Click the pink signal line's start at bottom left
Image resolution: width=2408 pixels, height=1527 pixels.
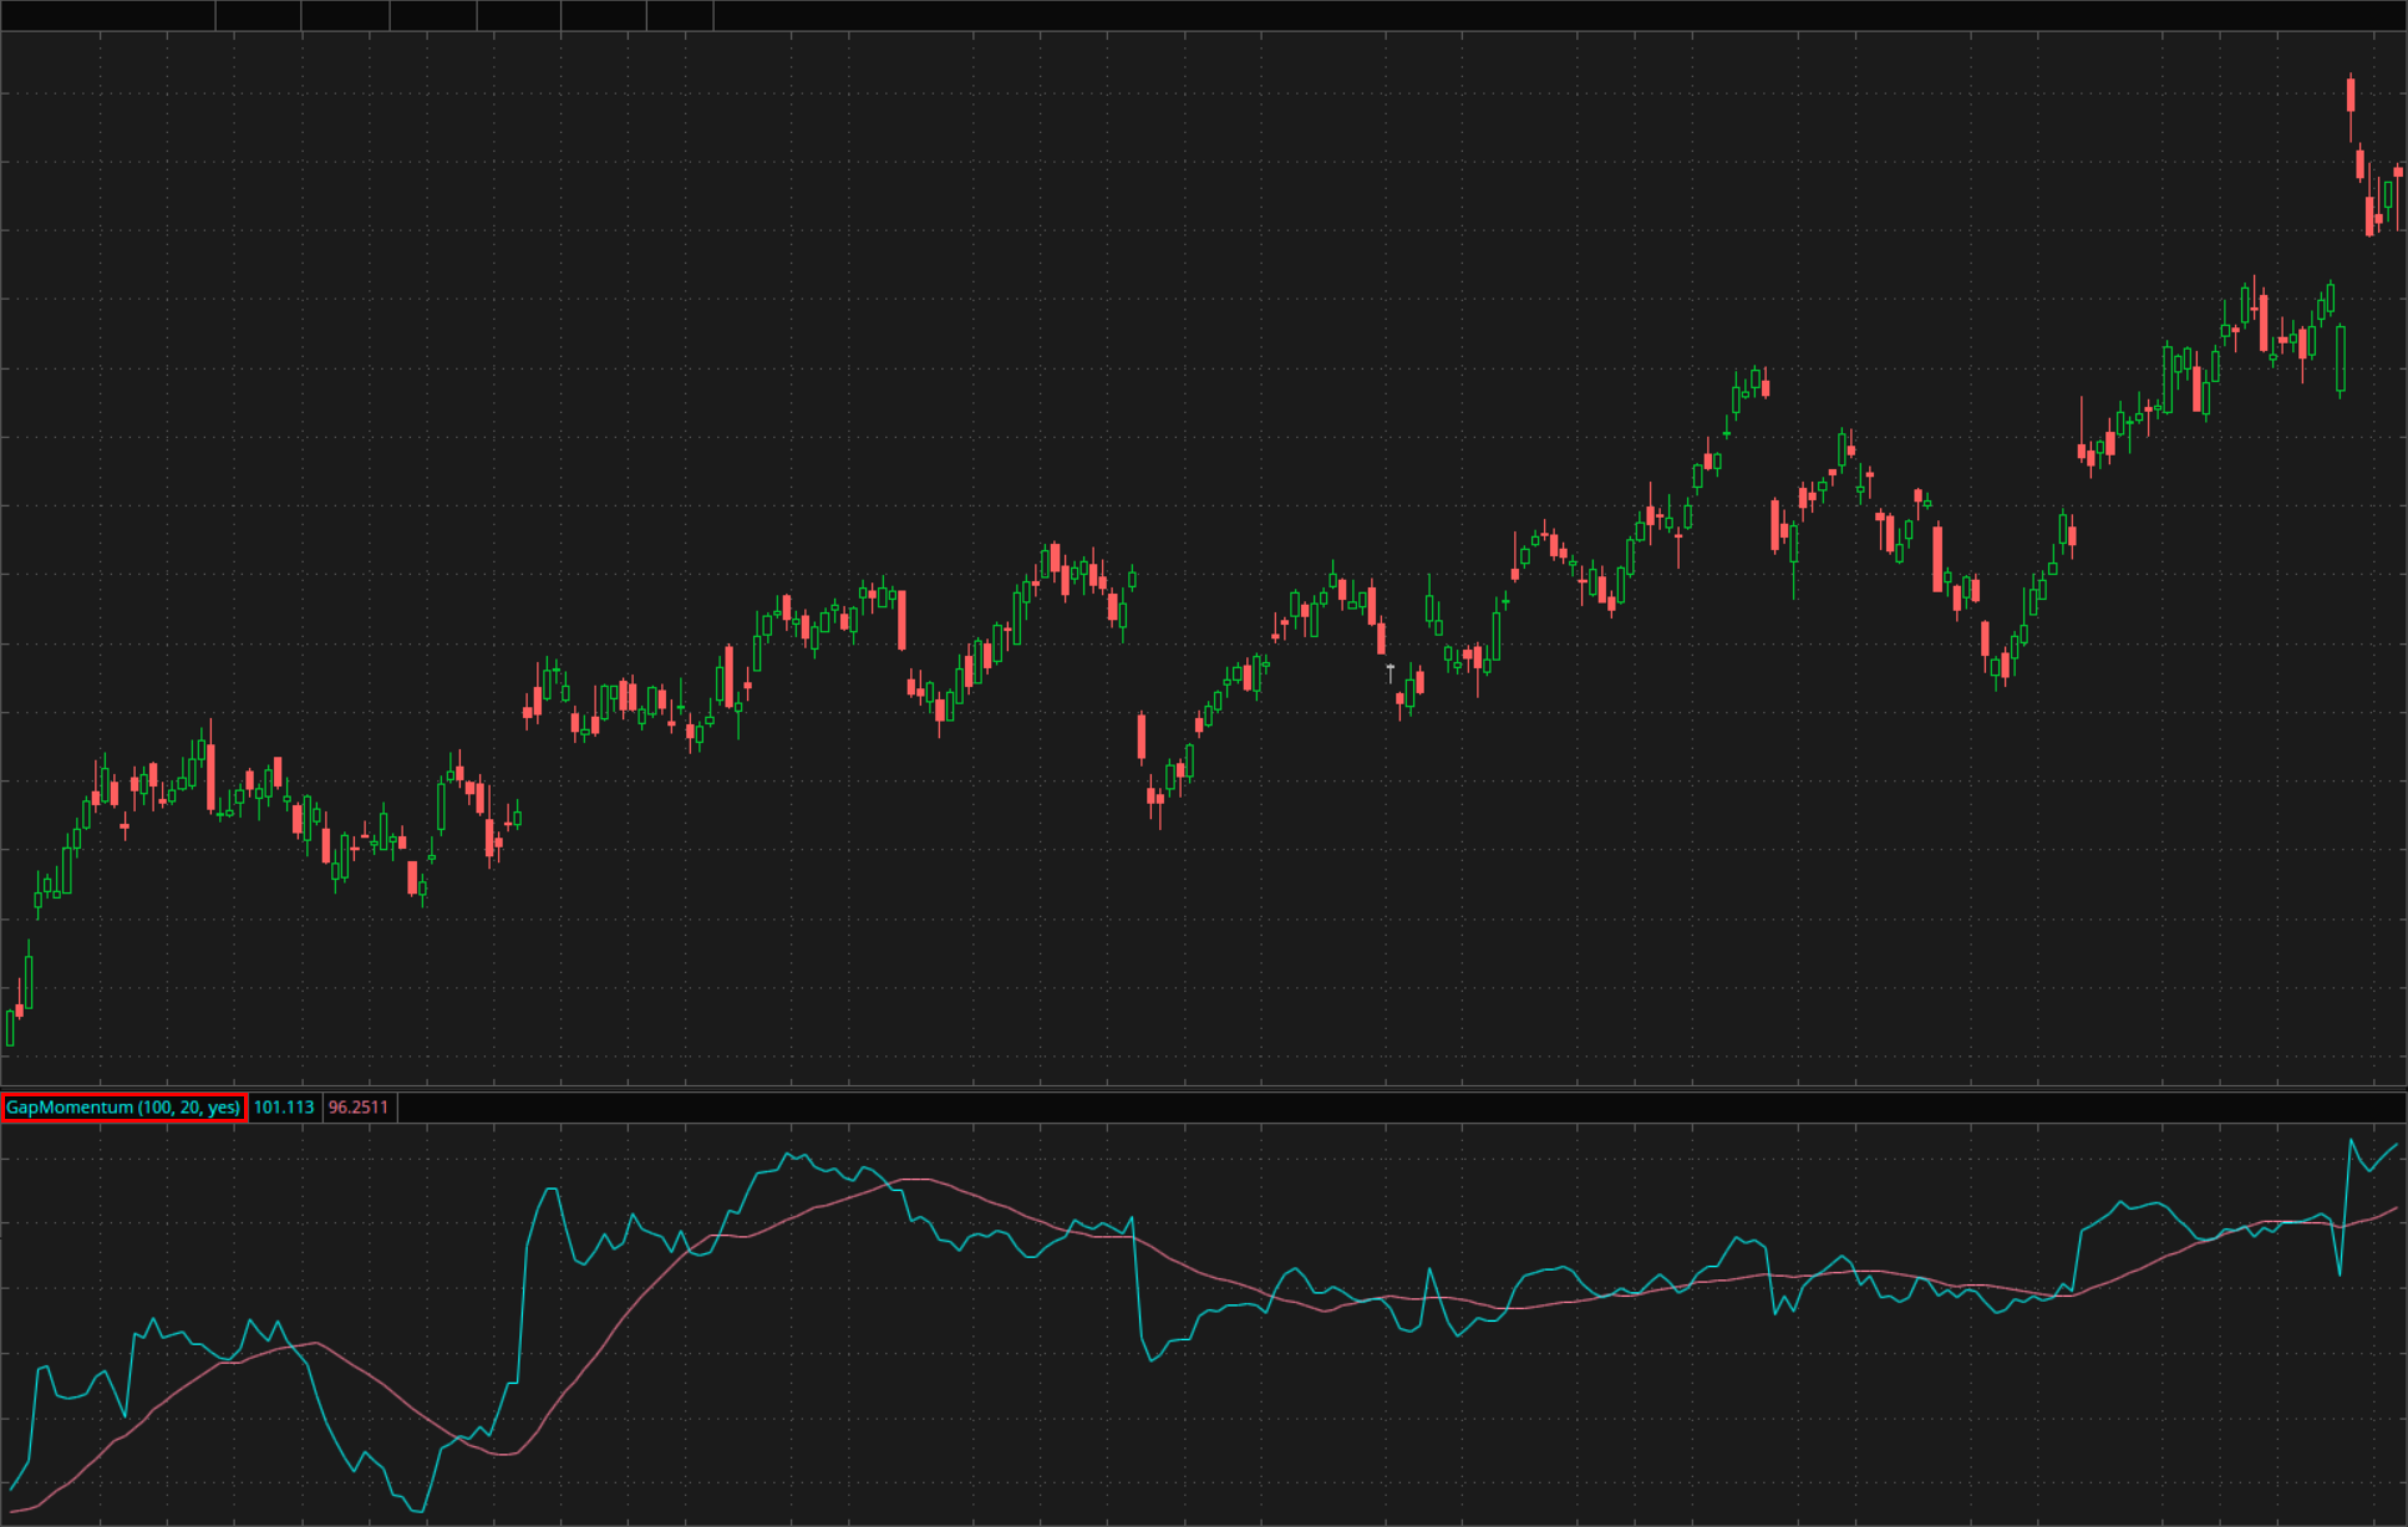point(12,1512)
